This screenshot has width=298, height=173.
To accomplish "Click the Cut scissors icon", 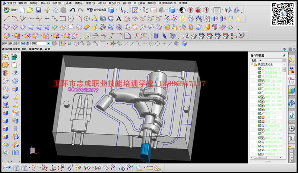I will [x=47, y=10].
